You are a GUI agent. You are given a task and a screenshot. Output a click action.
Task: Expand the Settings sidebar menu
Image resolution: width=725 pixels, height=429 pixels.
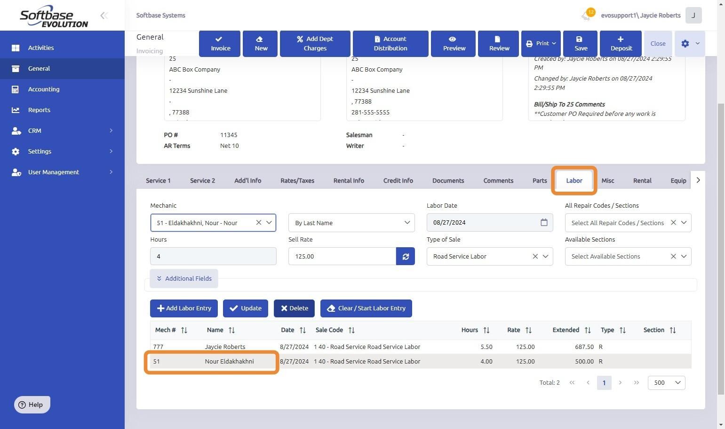(x=62, y=151)
